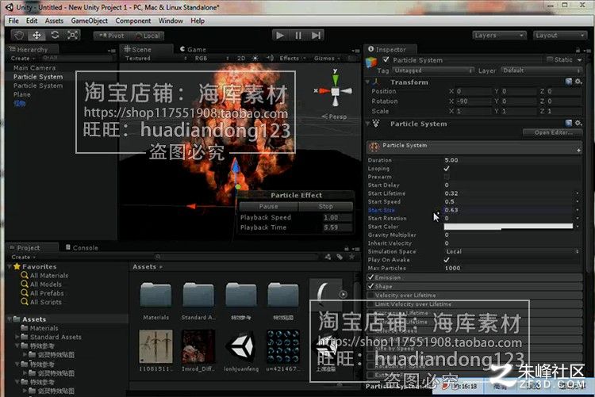Click the Favorites star icon
The image size is (595, 397).
tap(17, 266)
